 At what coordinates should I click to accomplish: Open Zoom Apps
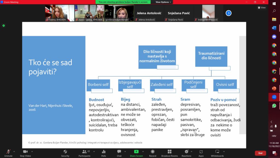[x=201, y=153]
